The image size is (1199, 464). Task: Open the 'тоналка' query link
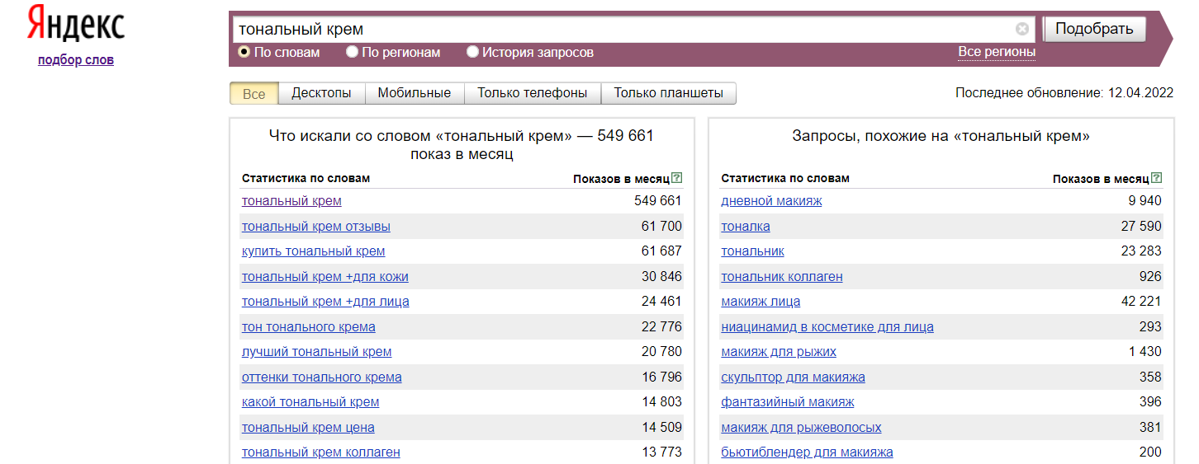[746, 226]
